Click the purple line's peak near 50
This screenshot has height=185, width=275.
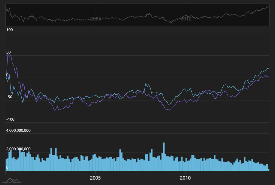point(8,54)
